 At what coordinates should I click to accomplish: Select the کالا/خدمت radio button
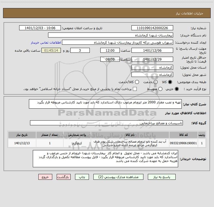pos(137,82)
